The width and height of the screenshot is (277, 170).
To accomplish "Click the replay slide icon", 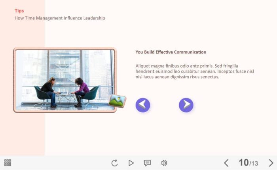I will click(x=114, y=163).
